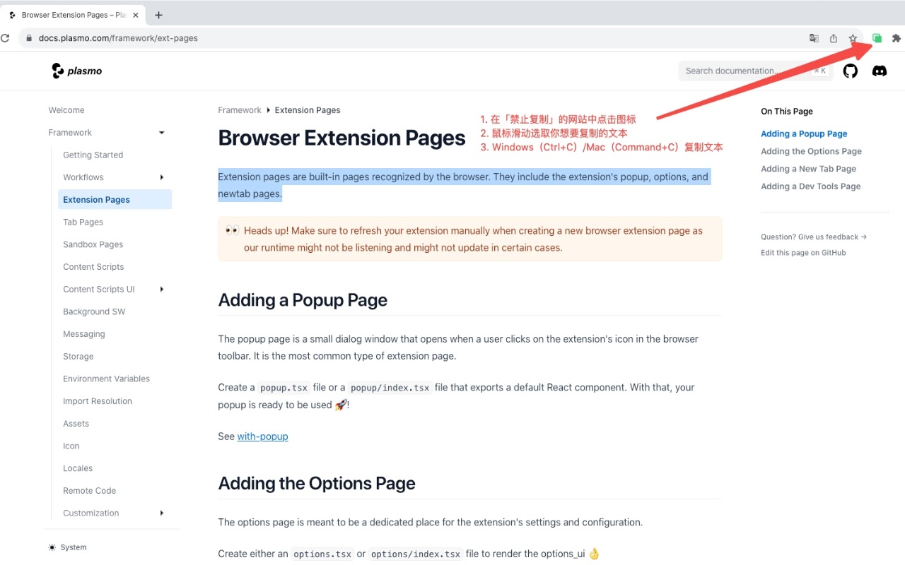Expand the Workflows submenu arrow

[161, 177]
